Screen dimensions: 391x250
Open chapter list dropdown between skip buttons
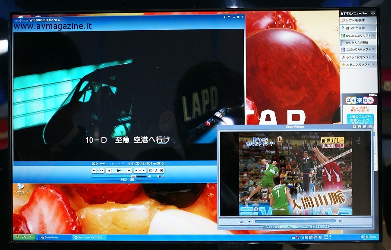click(140, 171)
